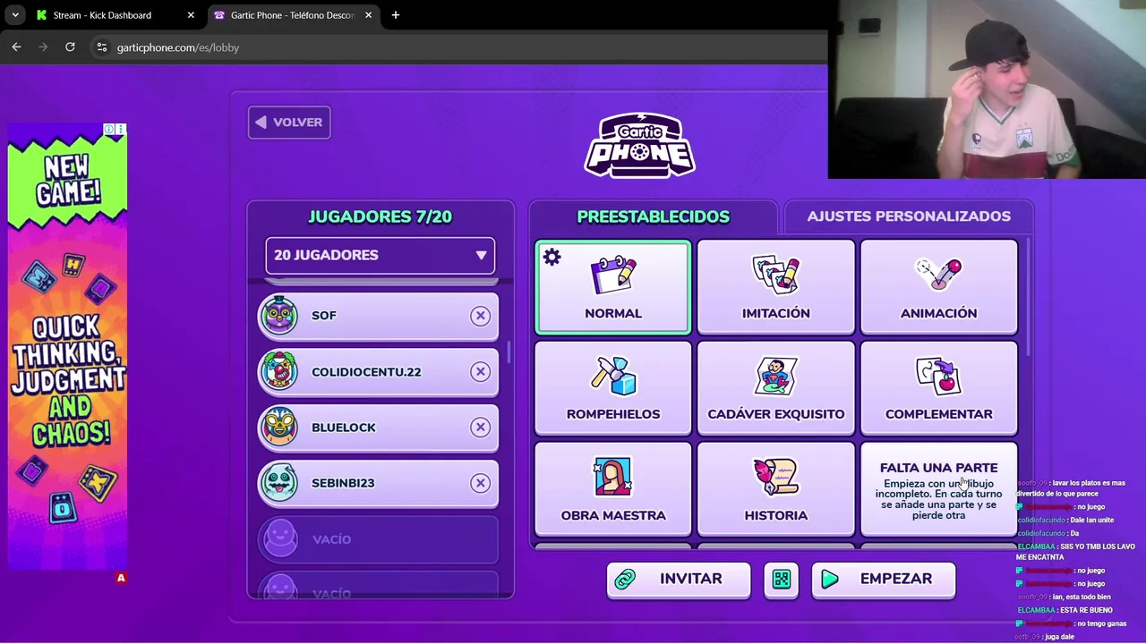
Task: Show the QR code invite
Action: pyautogui.click(x=782, y=580)
